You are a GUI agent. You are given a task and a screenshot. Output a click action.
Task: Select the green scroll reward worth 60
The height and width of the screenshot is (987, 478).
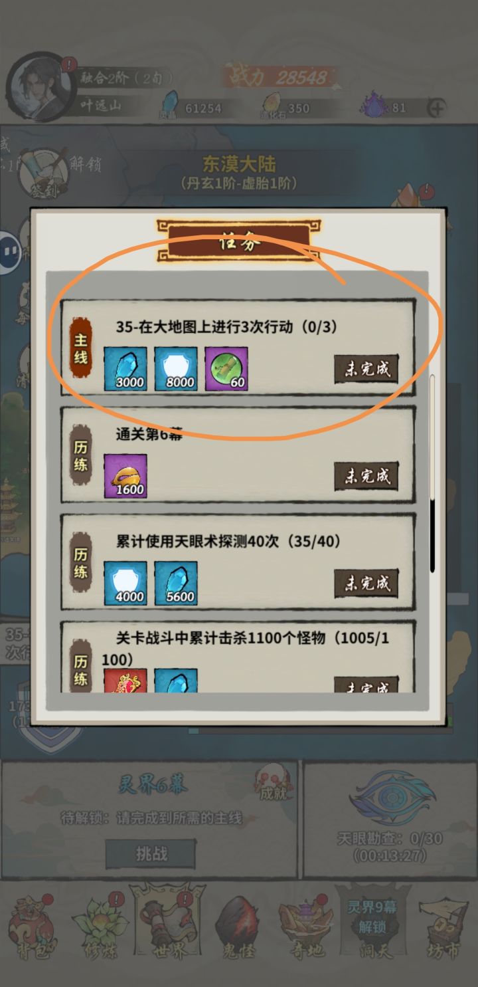coord(226,369)
